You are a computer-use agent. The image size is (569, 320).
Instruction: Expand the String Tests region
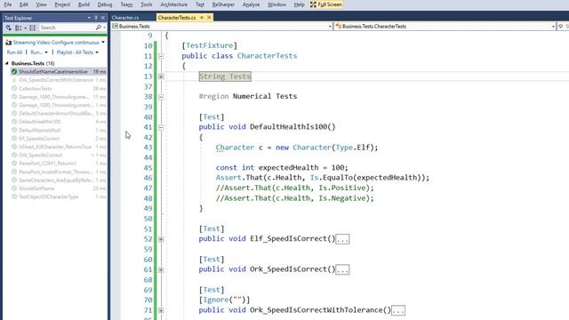coord(161,76)
